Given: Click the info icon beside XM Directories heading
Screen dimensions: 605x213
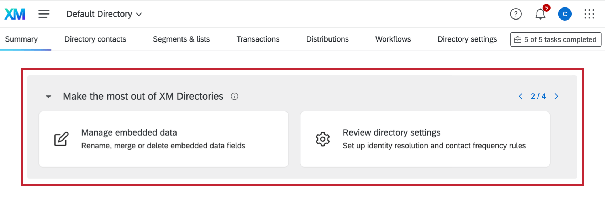Looking at the screenshot, I should [235, 97].
